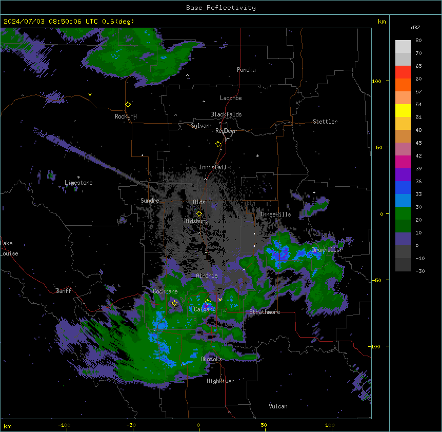Click the Ponoka city label
The width and height of the screenshot is (442, 432).
(246, 70)
